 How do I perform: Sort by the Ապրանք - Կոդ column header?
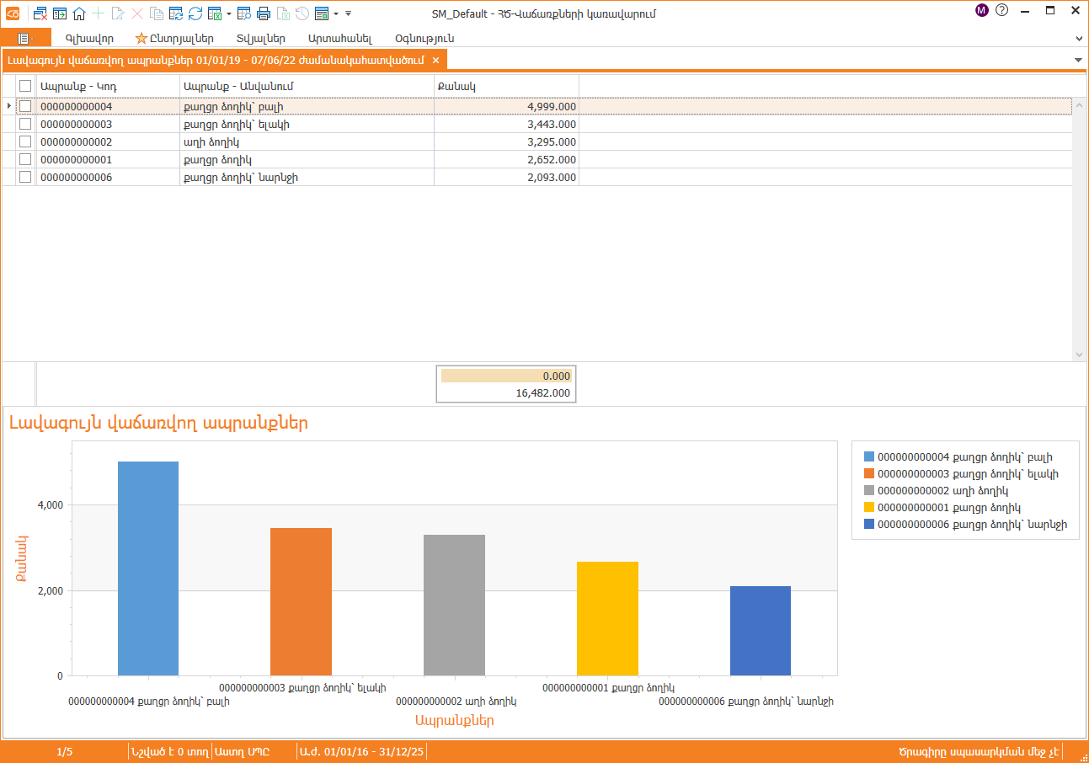tap(108, 86)
